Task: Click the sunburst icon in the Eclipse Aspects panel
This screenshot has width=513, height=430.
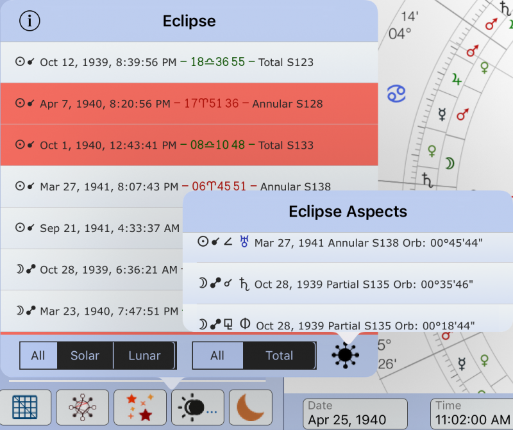Action: click(x=345, y=356)
